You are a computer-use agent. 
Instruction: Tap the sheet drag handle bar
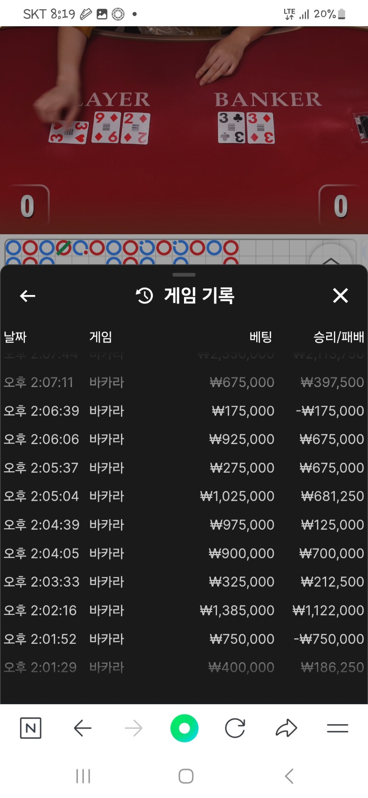pyautogui.click(x=184, y=275)
